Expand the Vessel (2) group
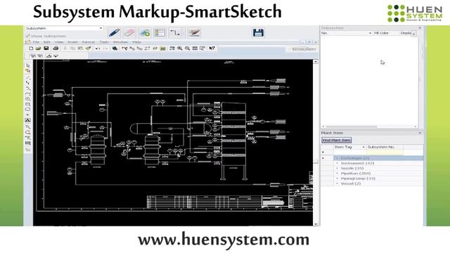Viewport: 450px width, 253px height. (337, 183)
